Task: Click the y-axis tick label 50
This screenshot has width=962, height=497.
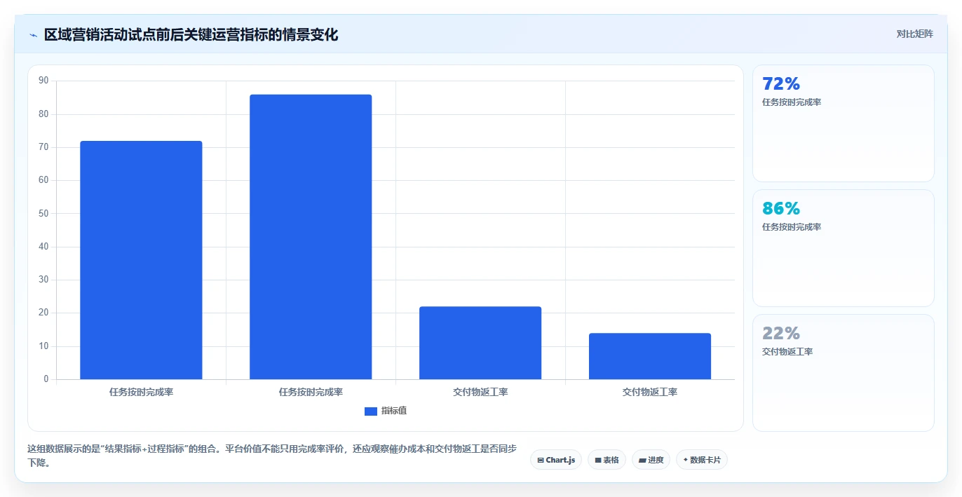Action: coord(43,213)
